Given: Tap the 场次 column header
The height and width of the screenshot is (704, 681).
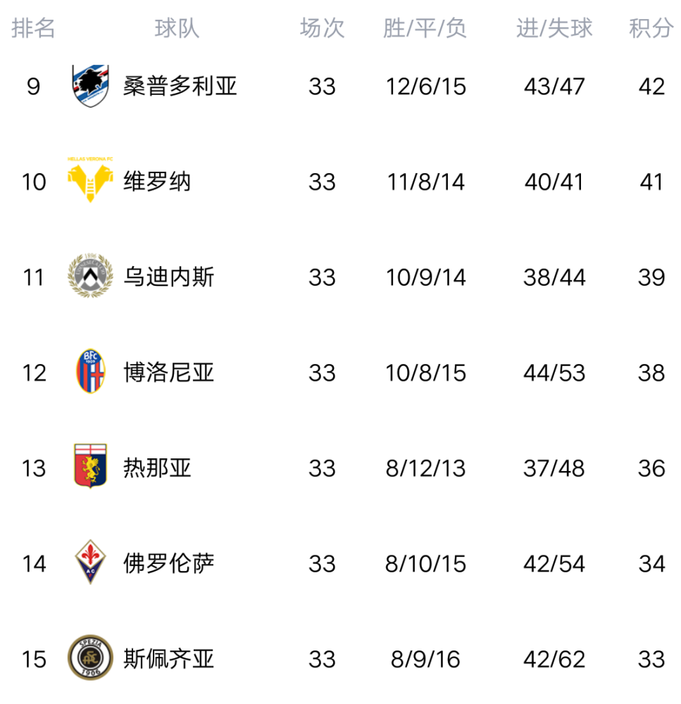Looking at the screenshot, I should (322, 28).
